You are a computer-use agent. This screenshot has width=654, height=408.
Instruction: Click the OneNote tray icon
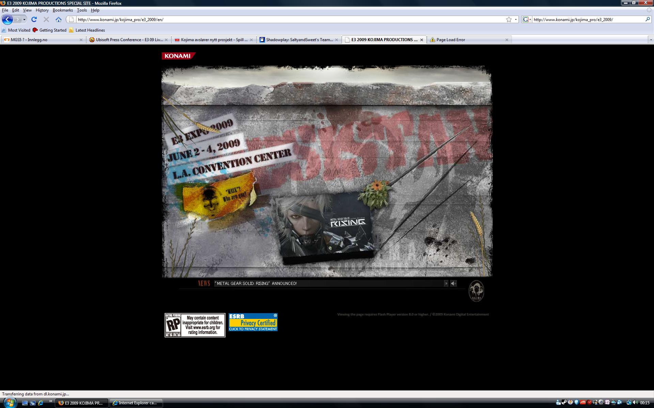tap(607, 402)
